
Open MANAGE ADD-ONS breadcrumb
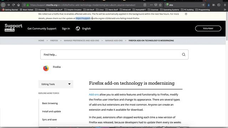(x=114, y=41)
